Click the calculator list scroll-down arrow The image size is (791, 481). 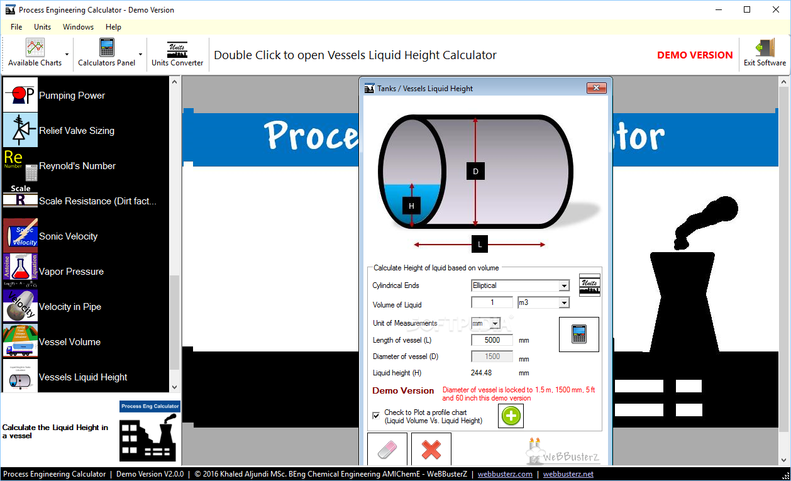click(x=175, y=387)
